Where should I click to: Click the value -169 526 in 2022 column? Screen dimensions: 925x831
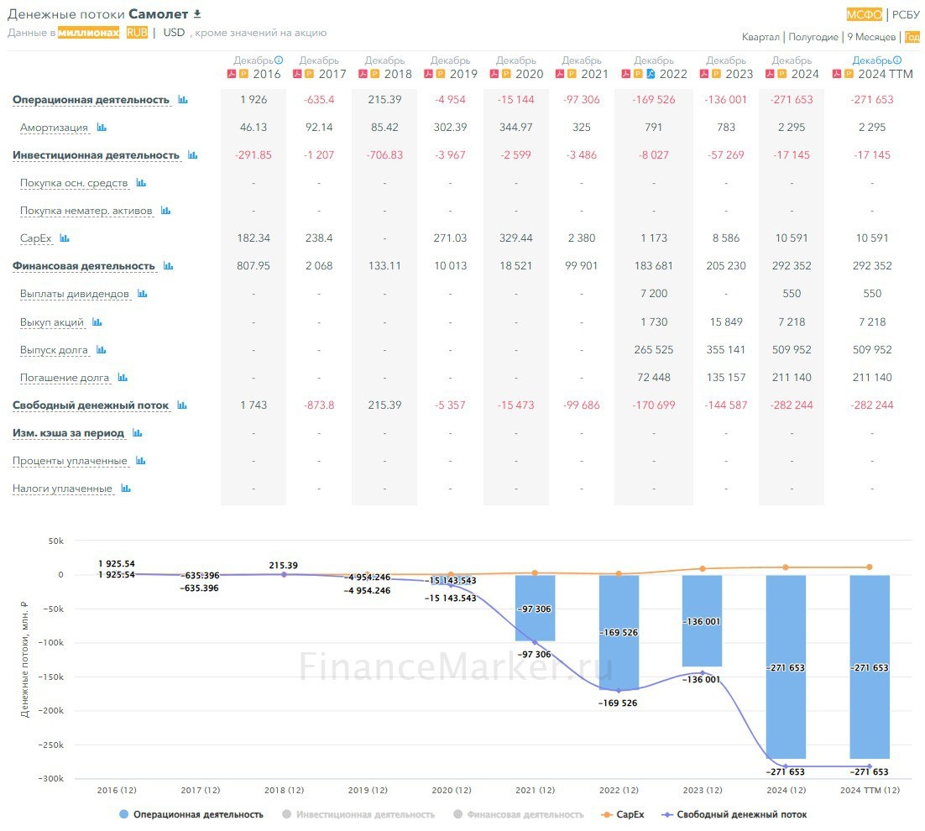click(654, 100)
